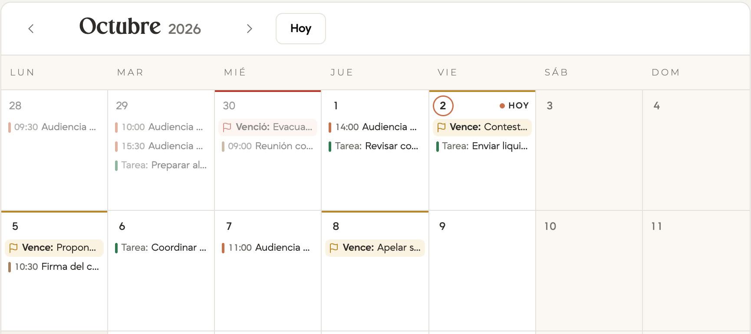
Task: Open the 14:00 Audiencia event on day 1
Action: (375, 127)
